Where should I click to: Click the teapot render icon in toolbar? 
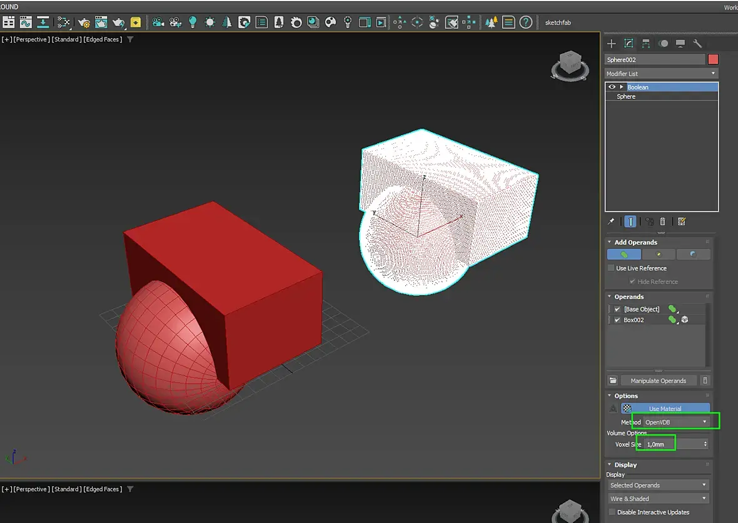point(118,23)
